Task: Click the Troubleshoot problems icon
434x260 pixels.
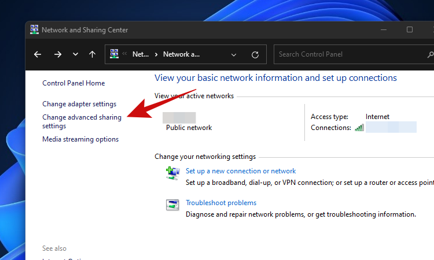Action: coord(172,205)
